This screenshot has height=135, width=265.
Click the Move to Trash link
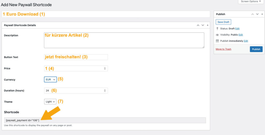[x=223, y=49]
